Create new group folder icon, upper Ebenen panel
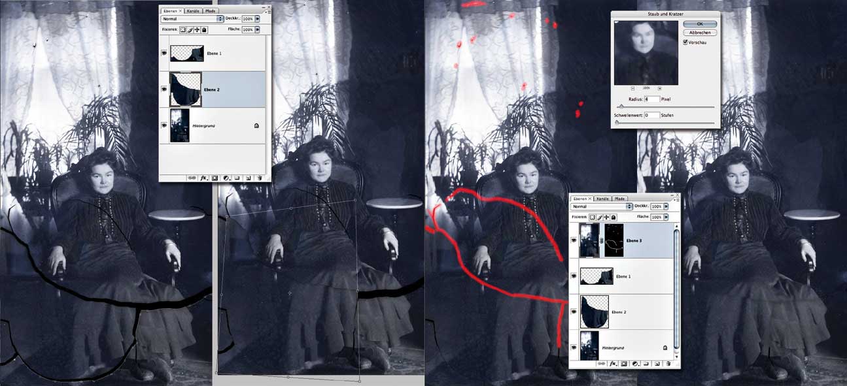This screenshot has height=386, width=847. [237, 178]
